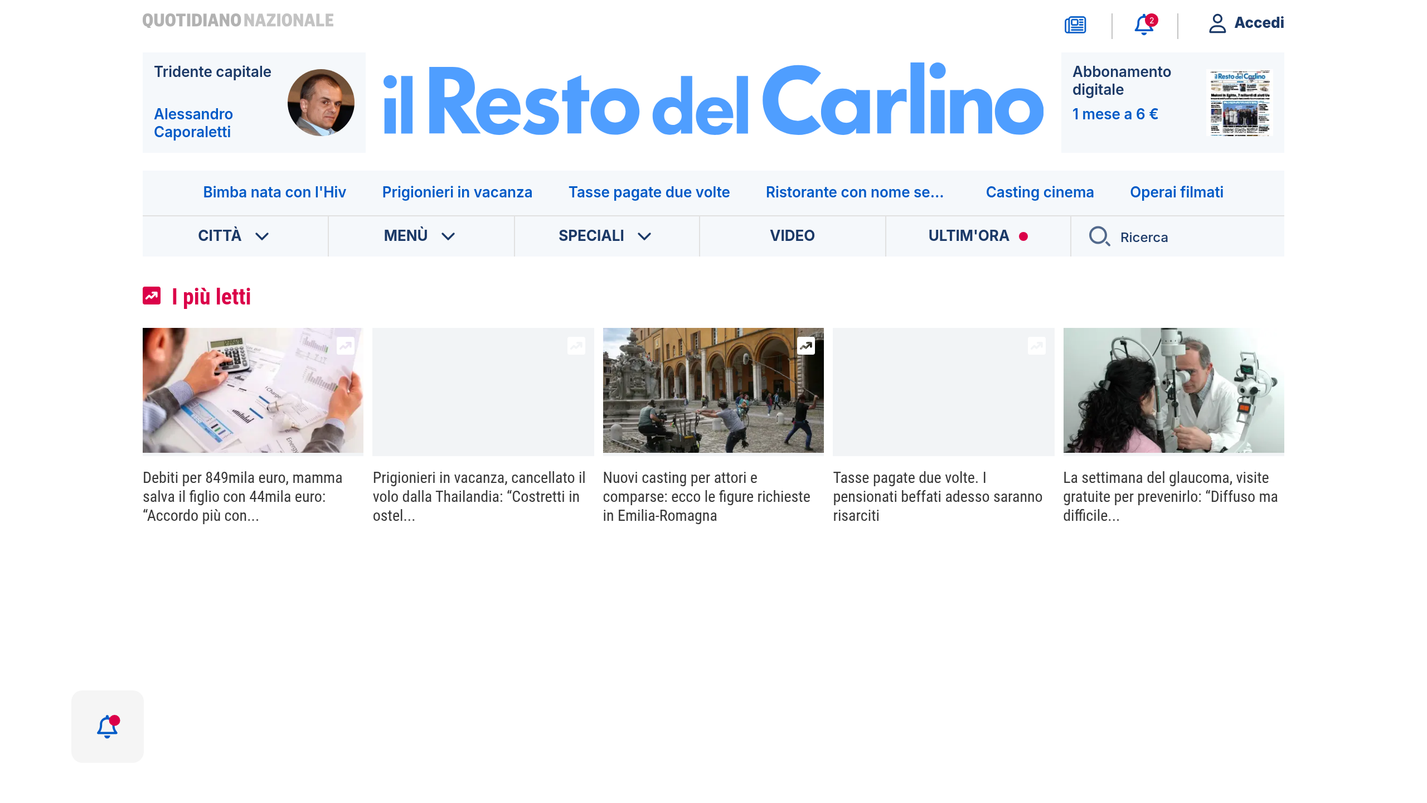Expand the CITTÀ dropdown
The height and width of the screenshot is (803, 1427).
235,236
